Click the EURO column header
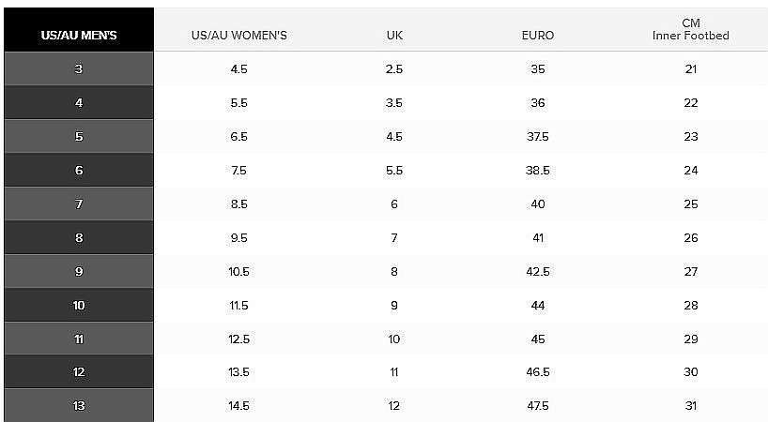Image resolution: width=768 pixels, height=422 pixels. point(538,36)
